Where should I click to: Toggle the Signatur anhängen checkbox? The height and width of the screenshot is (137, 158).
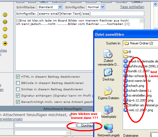18,96
